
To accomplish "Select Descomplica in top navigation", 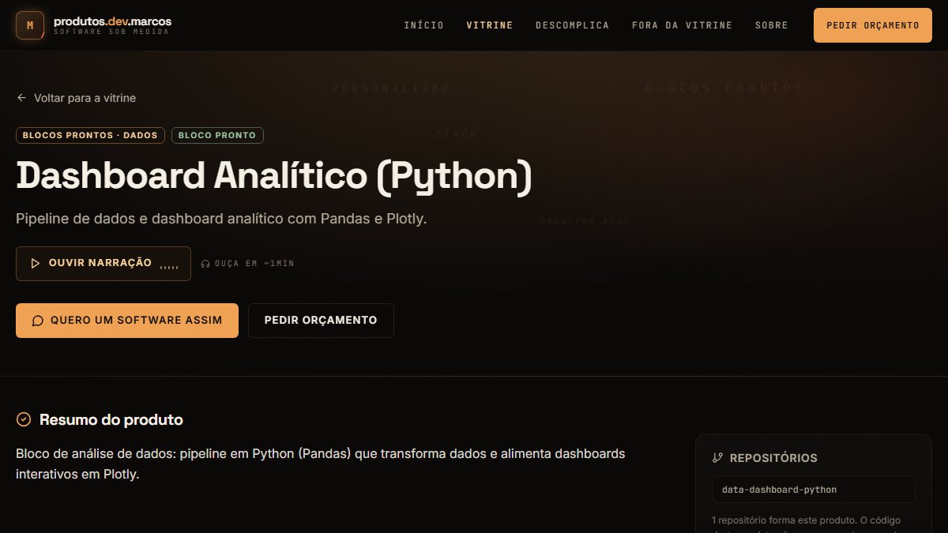I will [573, 25].
